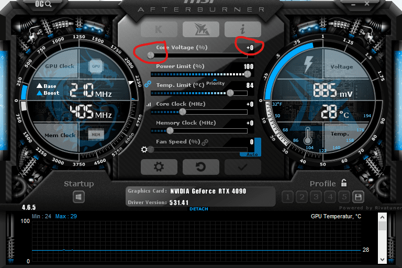This screenshot has width=402, height=268.
Task: Toggle Apply at Windows Startup button
Action: pos(79,197)
